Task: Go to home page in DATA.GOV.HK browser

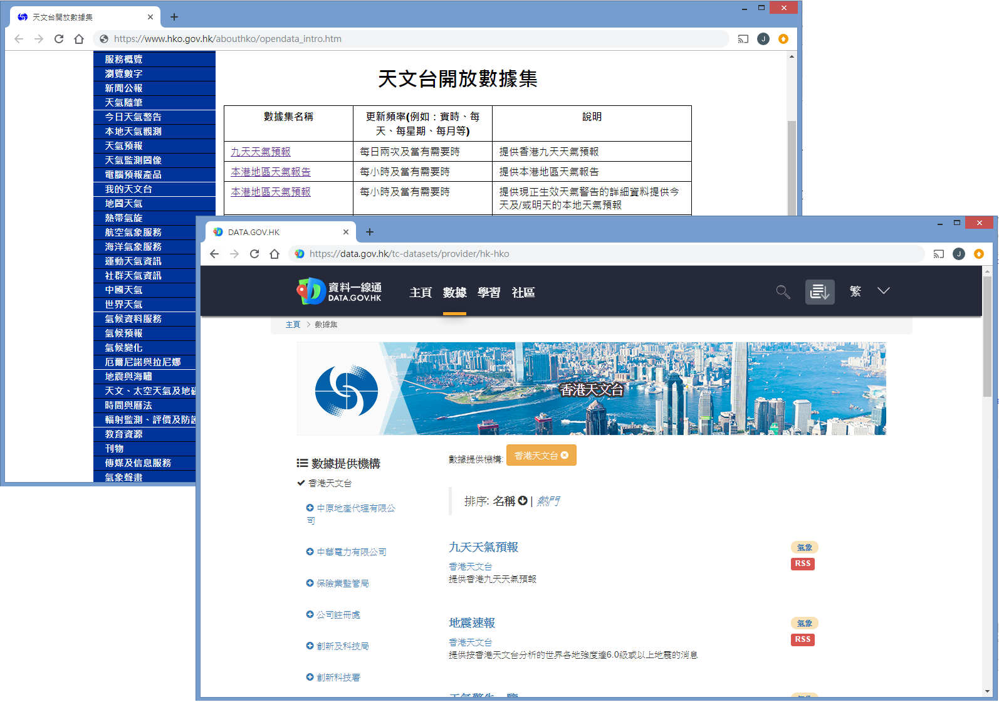Action: point(275,254)
